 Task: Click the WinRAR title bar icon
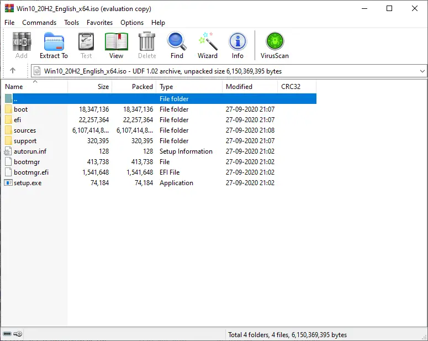point(9,8)
